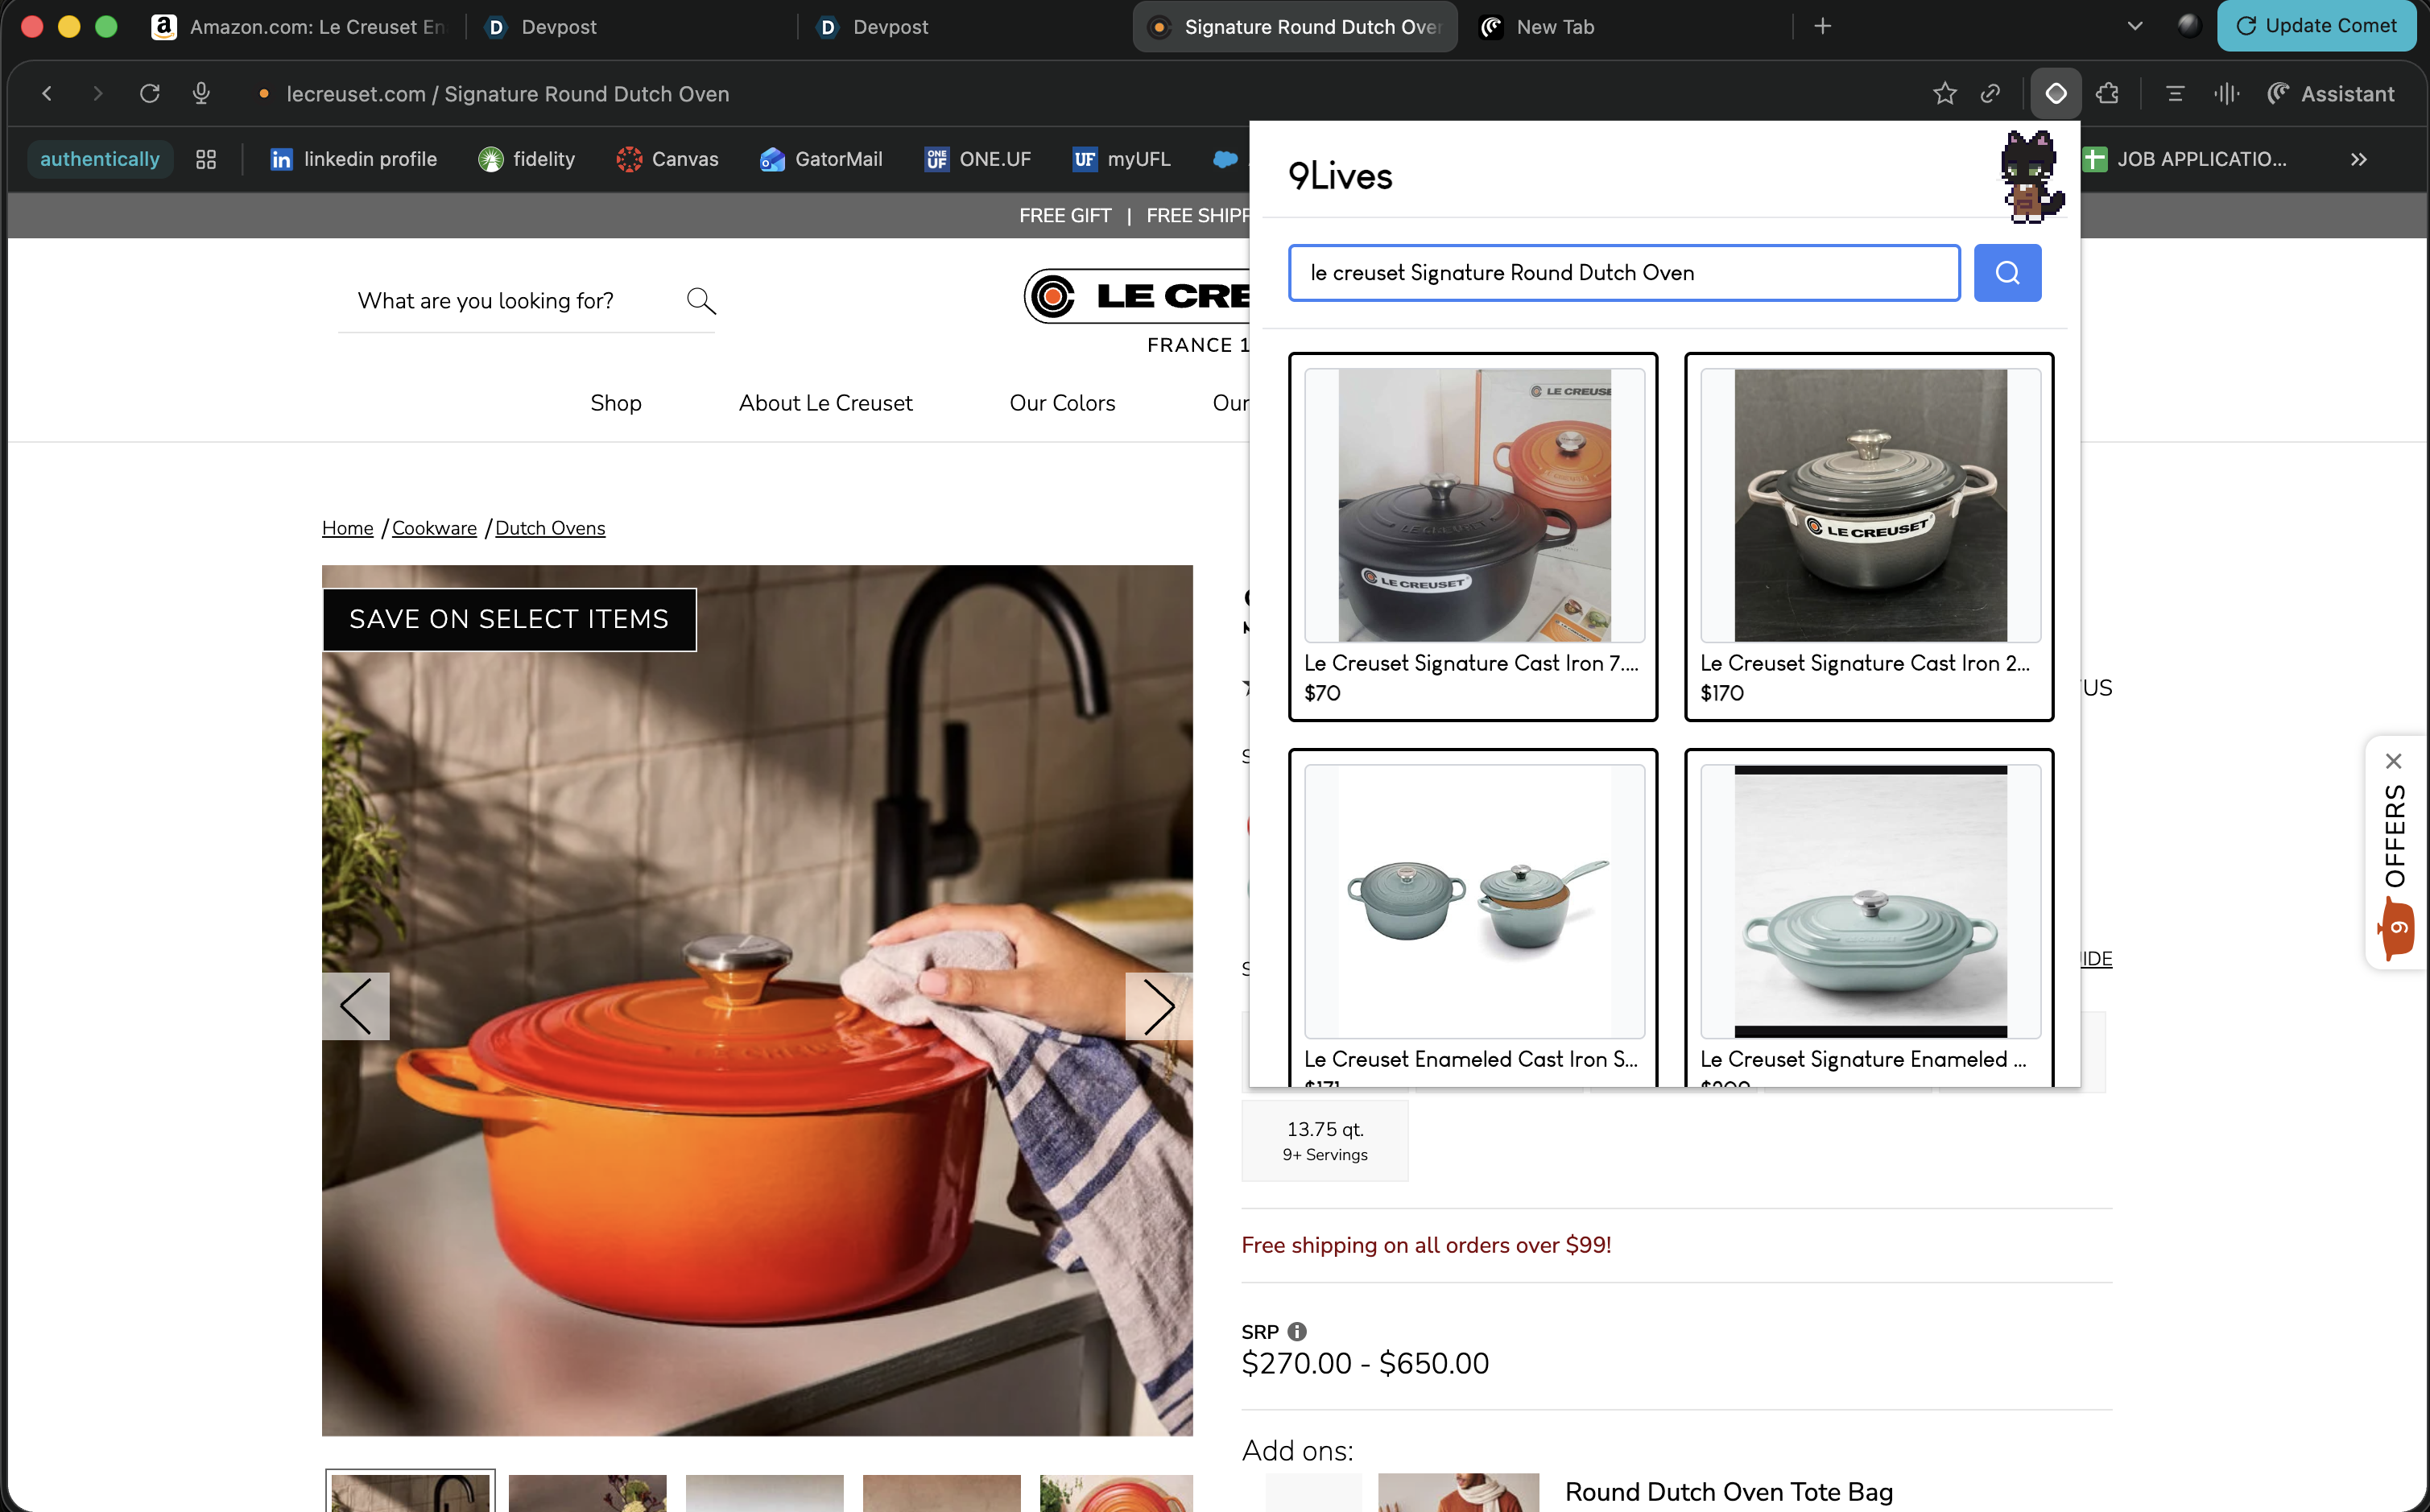Show next product image with right arrow

[x=1158, y=1005]
